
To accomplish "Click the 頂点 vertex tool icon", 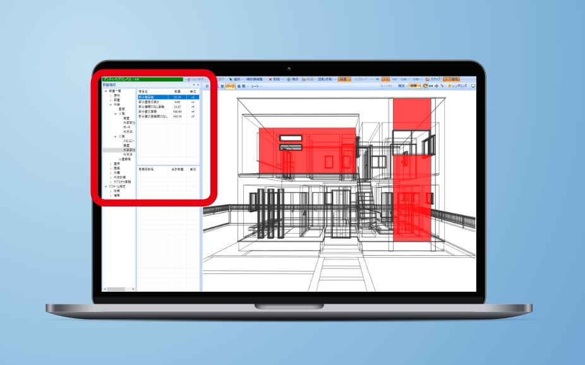I will pyautogui.click(x=287, y=80).
